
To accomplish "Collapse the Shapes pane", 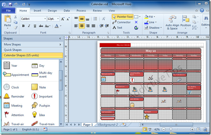I will click(x=60, y=39).
